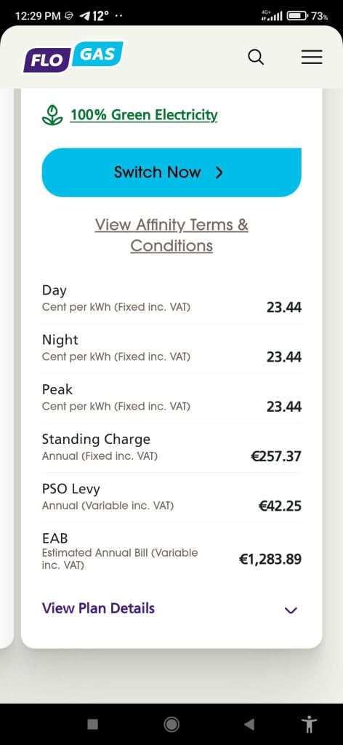The height and width of the screenshot is (745, 343).
Task: Tap the Switch Now button
Action: click(x=171, y=172)
